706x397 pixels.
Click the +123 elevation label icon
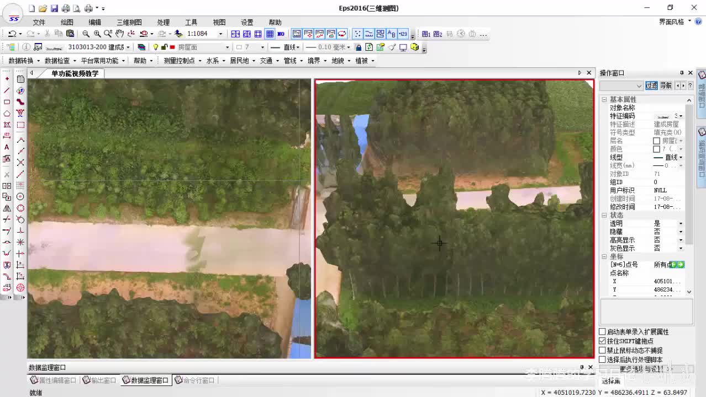(403, 34)
